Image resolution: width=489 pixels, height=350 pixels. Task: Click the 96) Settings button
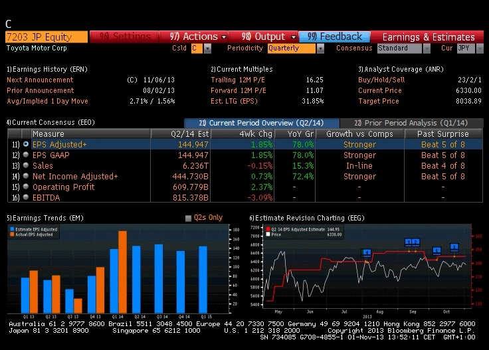[124, 37]
